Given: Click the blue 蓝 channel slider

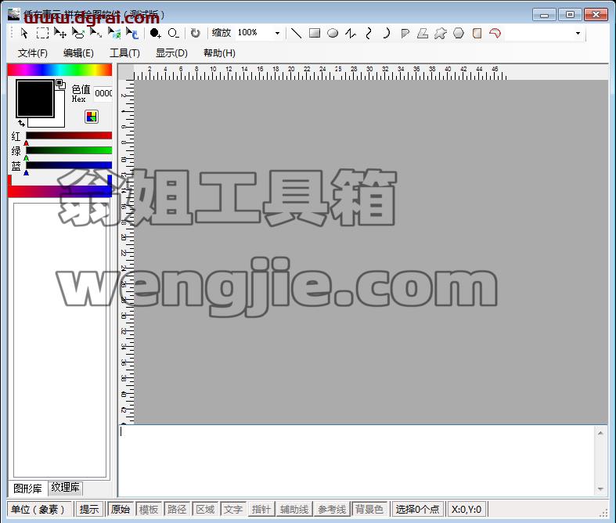Looking at the screenshot, I should click(69, 165).
